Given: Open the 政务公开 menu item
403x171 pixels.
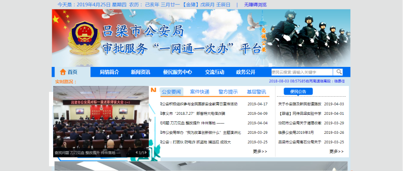Looking at the screenshot, I should point(246,72).
